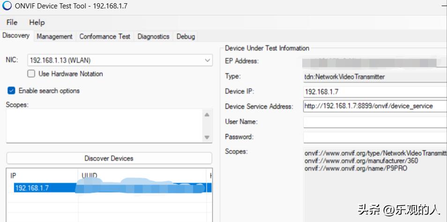Click inside the Scopes search text box
447x222 pixels.
103,126
